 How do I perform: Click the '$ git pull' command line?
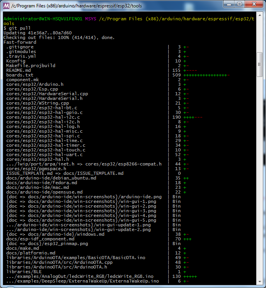click(x=17, y=28)
